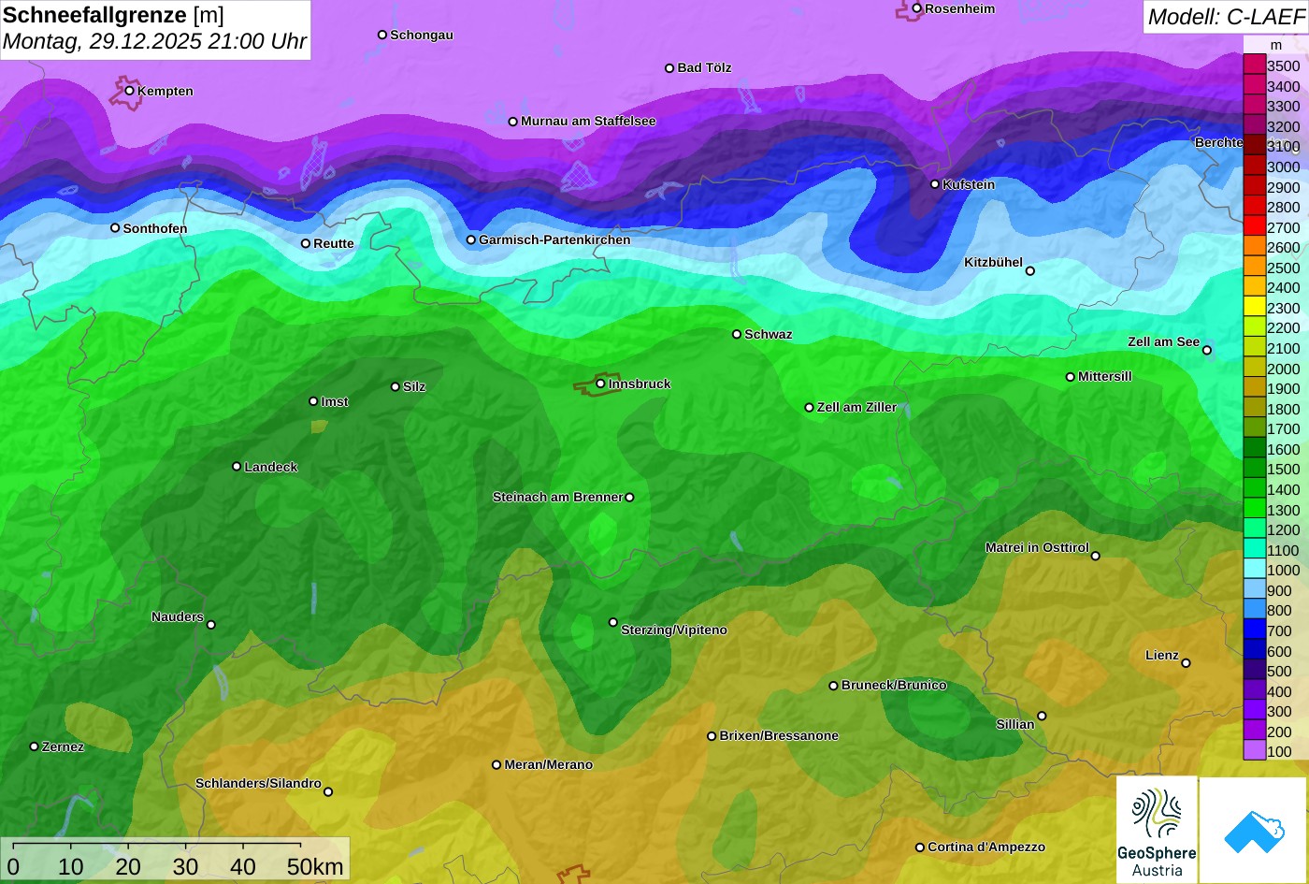
Task: Click the Silz marker dot
Action: click(396, 386)
